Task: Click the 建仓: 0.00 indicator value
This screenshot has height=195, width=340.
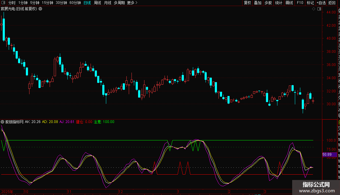Action: click(x=84, y=122)
